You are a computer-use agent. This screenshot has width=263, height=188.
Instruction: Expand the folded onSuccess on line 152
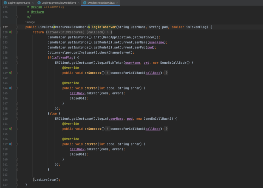(x=17, y=129)
